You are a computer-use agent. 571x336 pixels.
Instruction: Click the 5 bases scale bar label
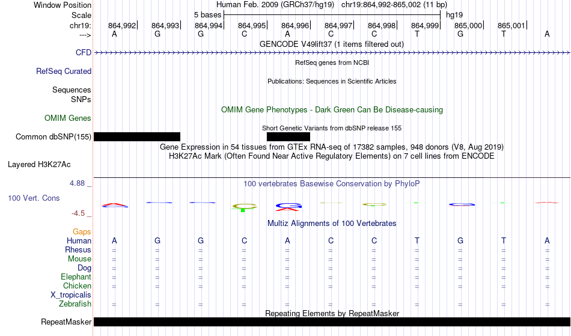pos(207,15)
